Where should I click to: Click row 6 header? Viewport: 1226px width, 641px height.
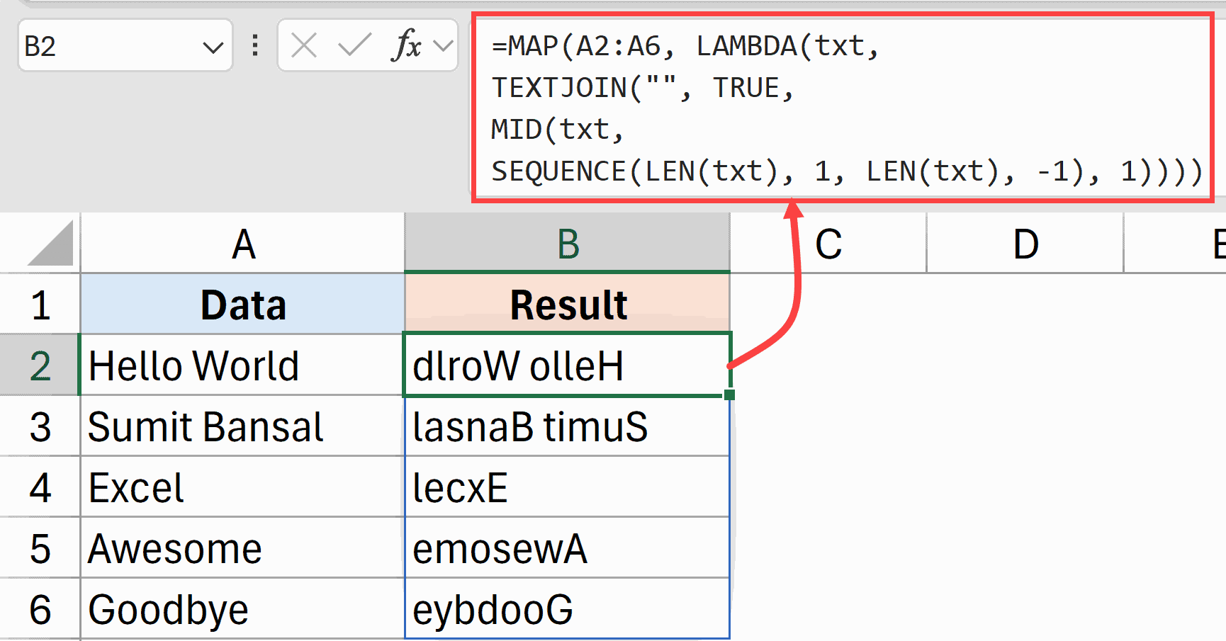39,608
